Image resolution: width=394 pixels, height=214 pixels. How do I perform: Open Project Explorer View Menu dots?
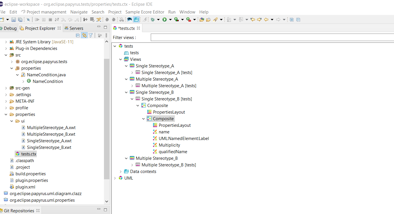coord(106,35)
